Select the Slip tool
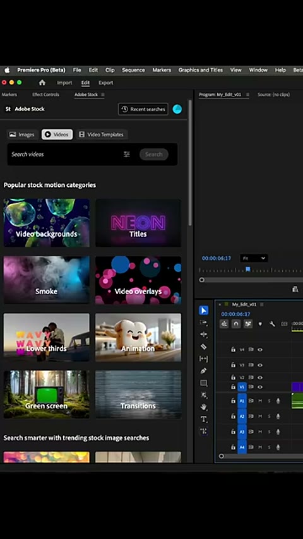The height and width of the screenshot is (539, 303). click(203, 358)
